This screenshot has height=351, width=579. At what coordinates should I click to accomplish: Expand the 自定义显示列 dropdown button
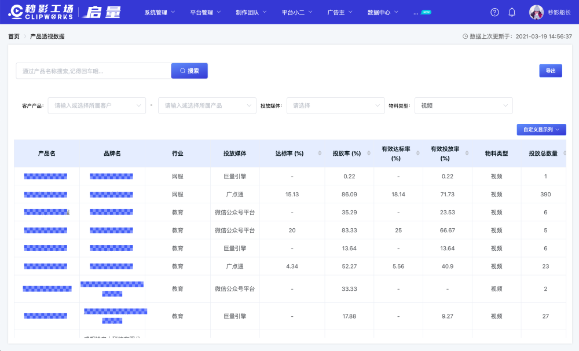click(x=541, y=130)
